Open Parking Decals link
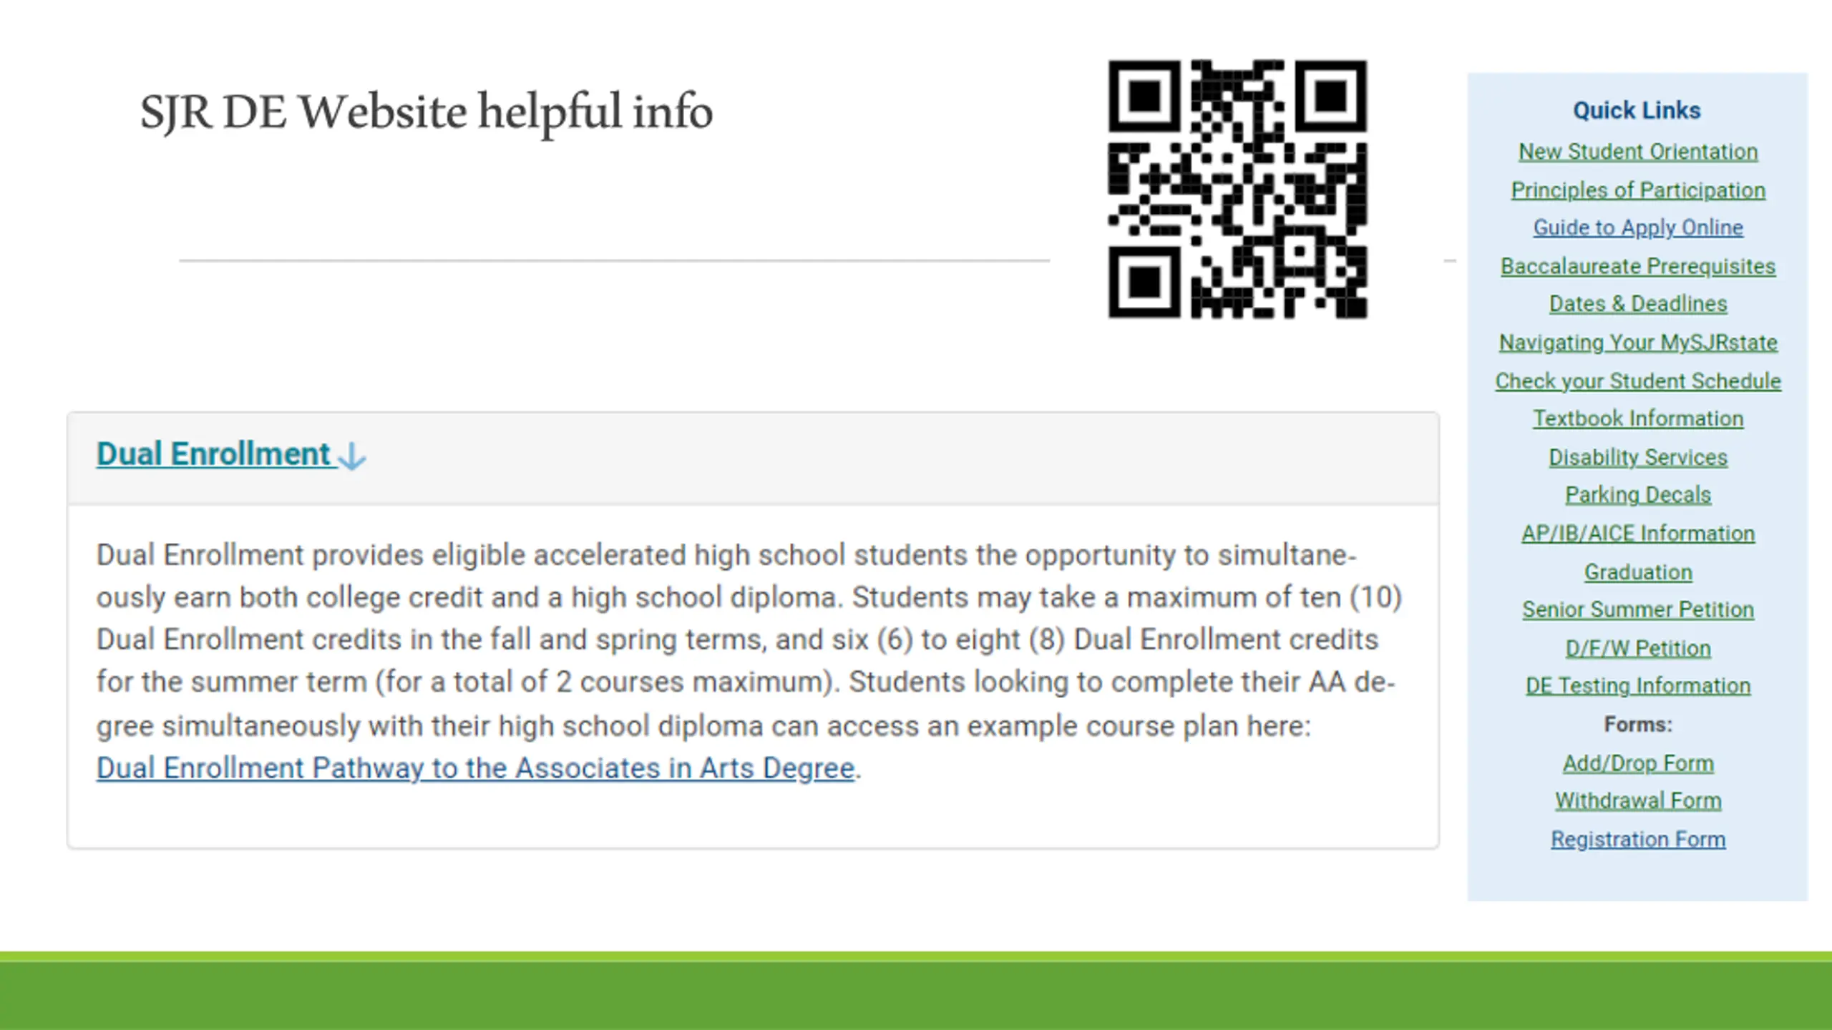 coord(1638,495)
